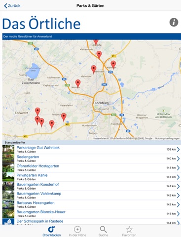Screen dimensions: 181x237
Task: Tap the Bauerngarten Koesterhof thumbnail image
Action: 8,186
